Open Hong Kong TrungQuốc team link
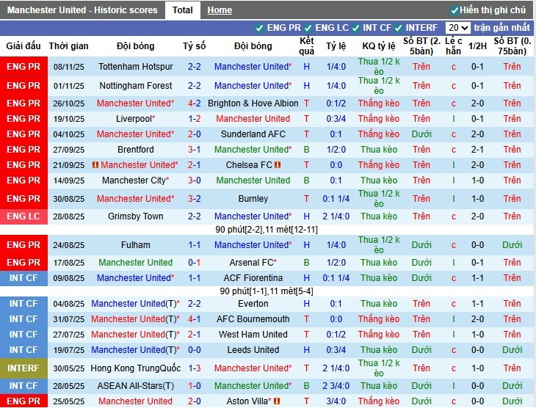 (x=135, y=368)
